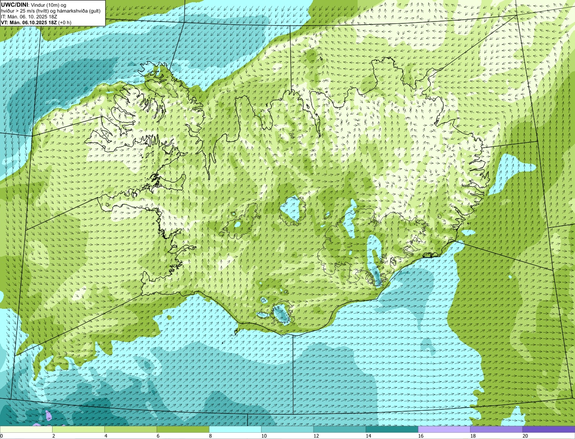575x439 pixels.
Task: Pick the dark purple above-20 legend swatch
Action: (549, 429)
